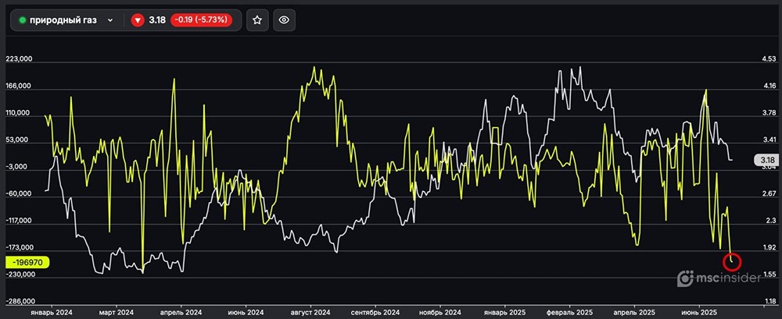Click the апрель 2025 axis label
The image size is (782, 319).
click(x=634, y=312)
